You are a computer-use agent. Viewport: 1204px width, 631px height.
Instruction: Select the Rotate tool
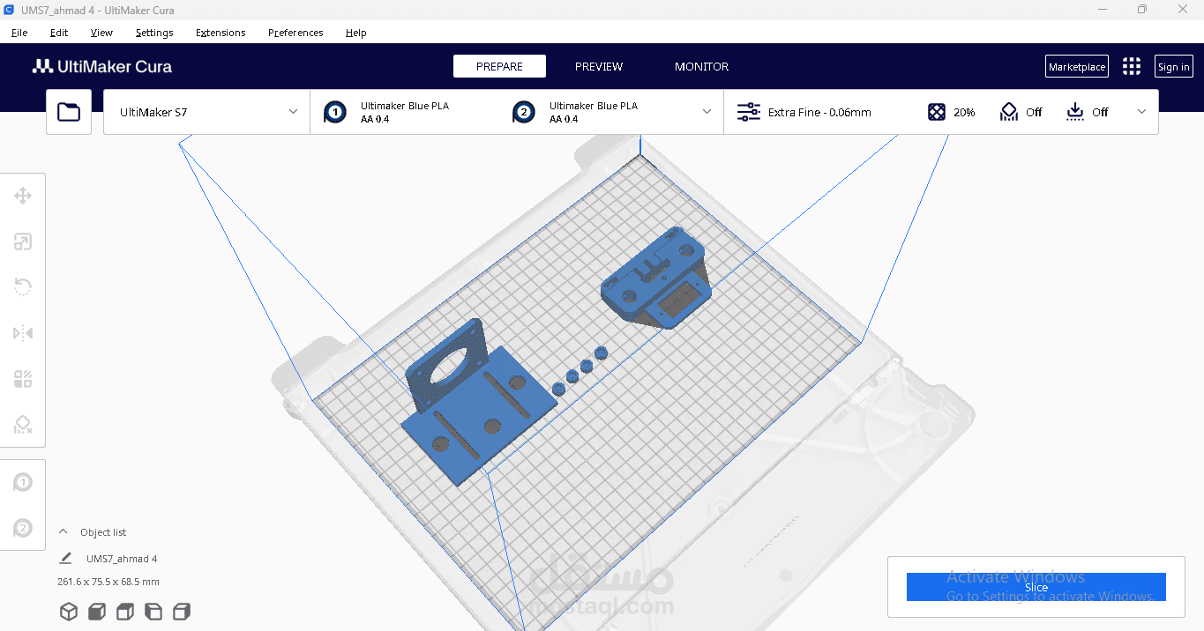point(23,287)
